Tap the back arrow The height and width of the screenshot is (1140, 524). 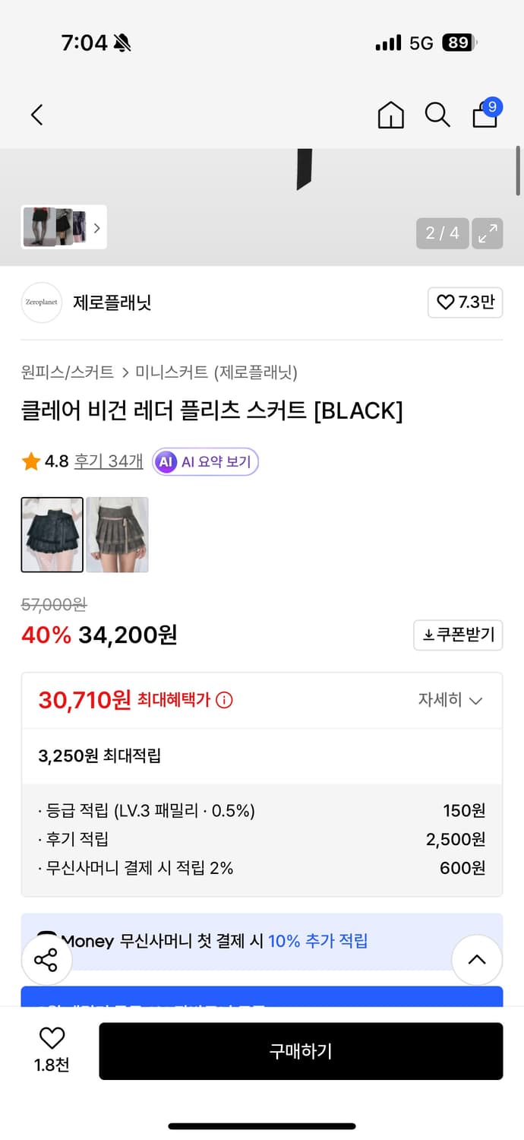click(36, 115)
